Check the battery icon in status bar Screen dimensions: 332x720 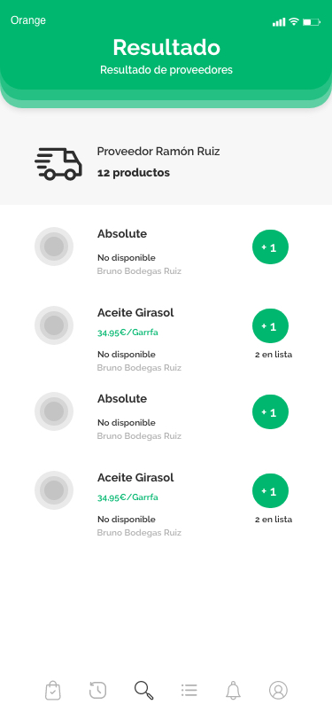tap(312, 22)
